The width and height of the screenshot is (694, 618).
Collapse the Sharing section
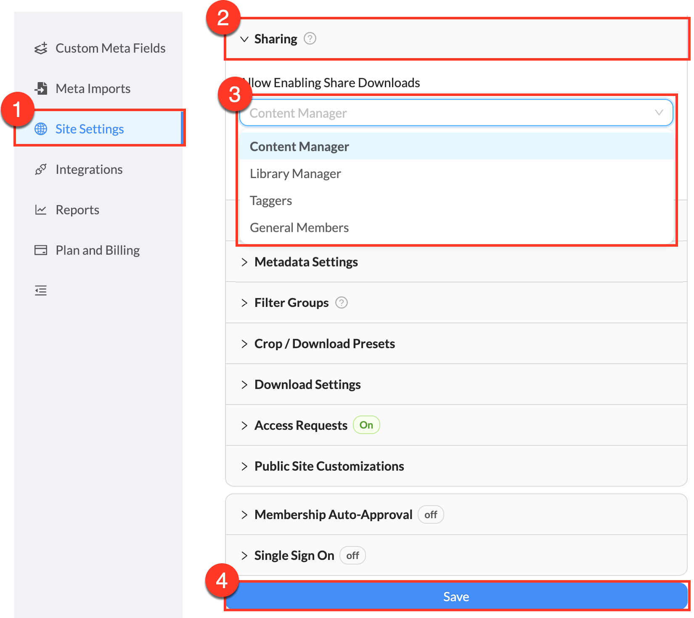pos(244,39)
